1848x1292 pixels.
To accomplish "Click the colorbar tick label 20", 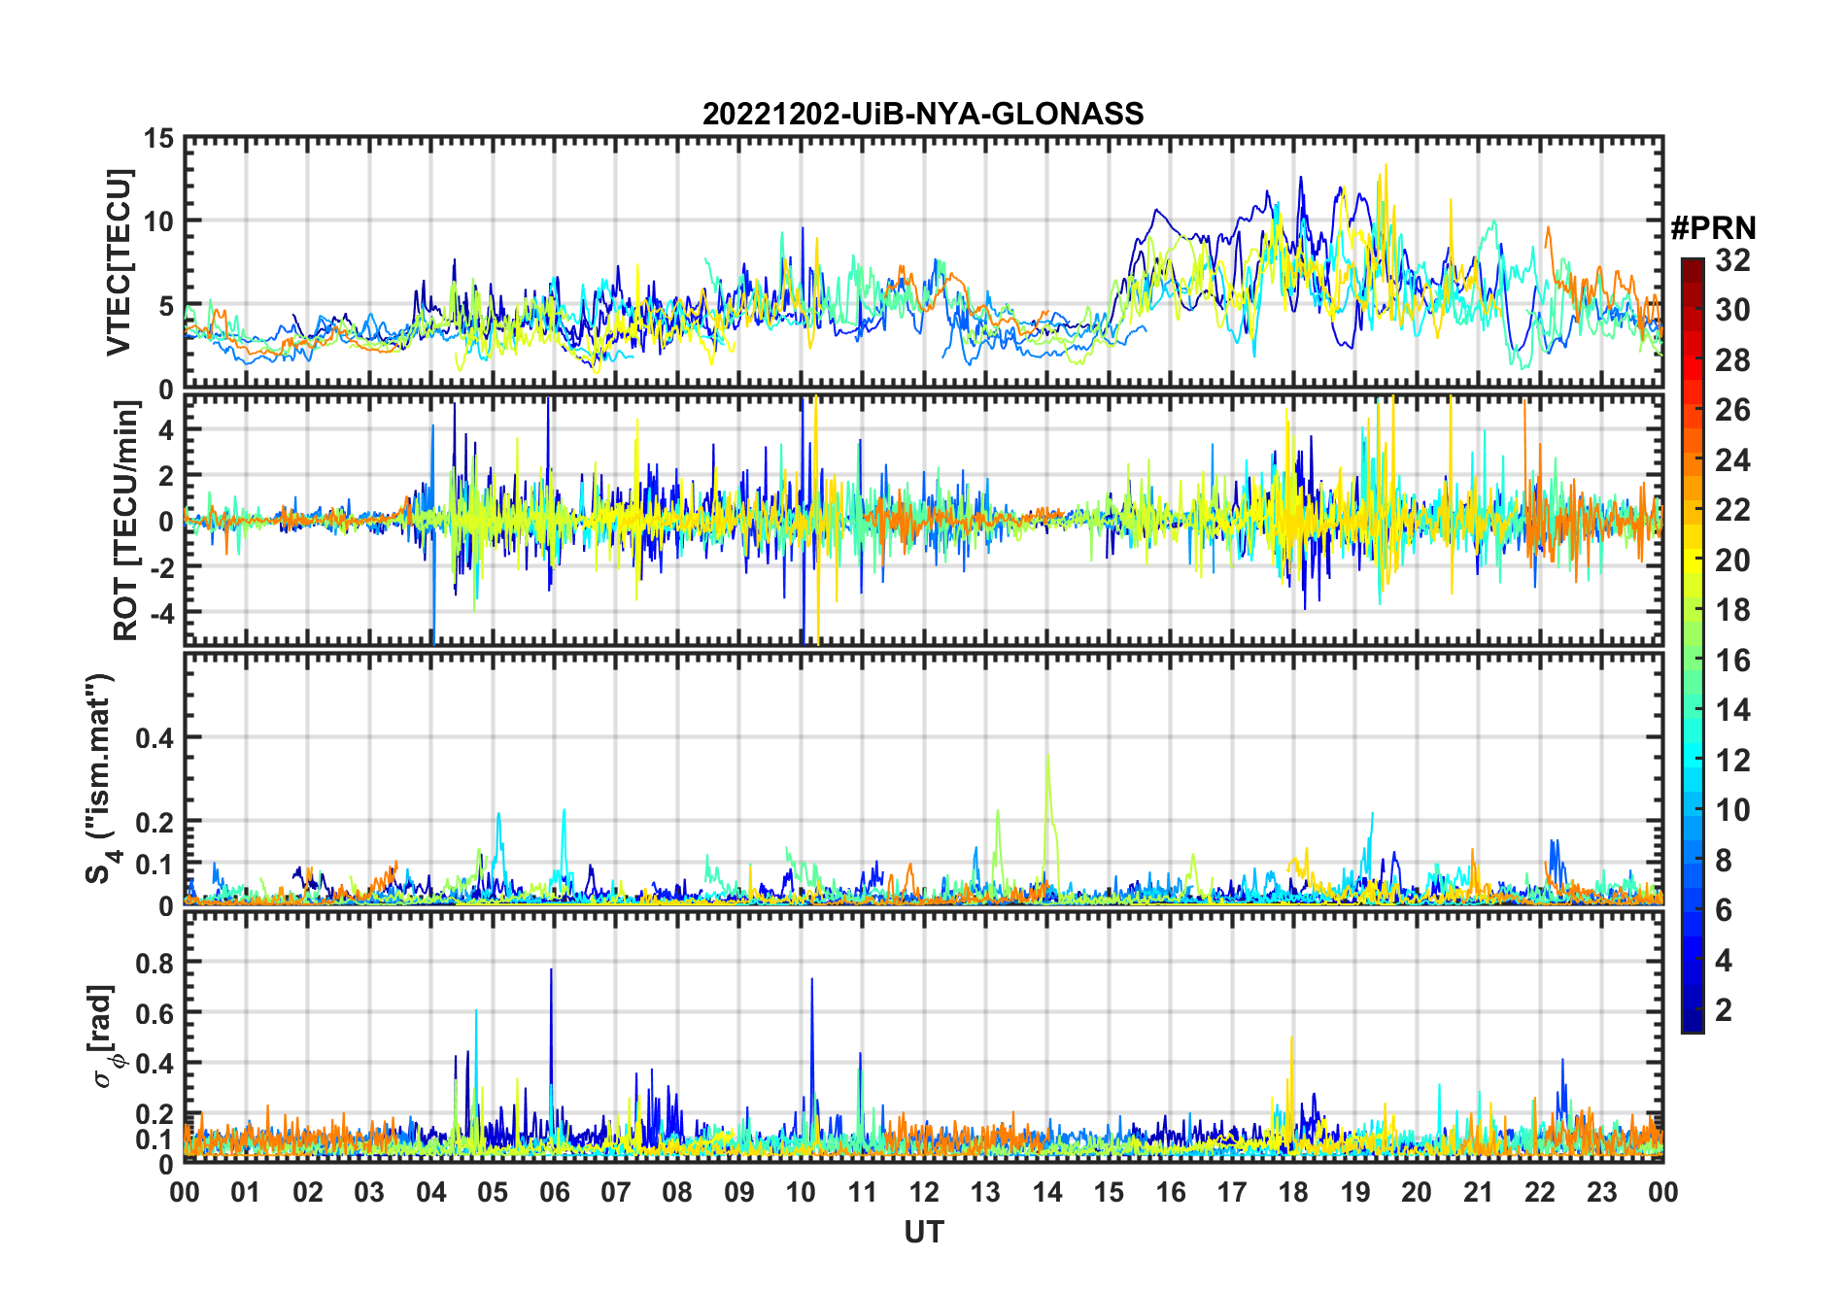I will (x=1732, y=561).
